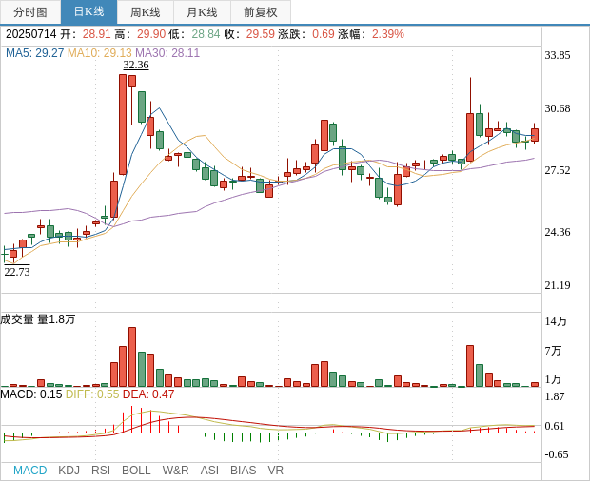590x481 pixels.
Task: Click the 22.73 low price label
Action: click(x=17, y=271)
